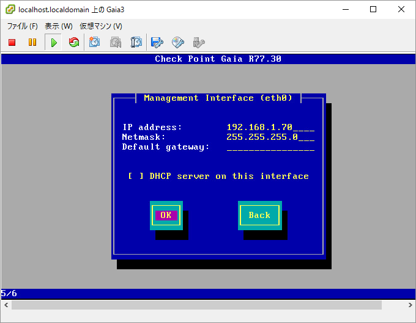
Task: Click the IP address field 192.168.1.70
Action: (270, 128)
